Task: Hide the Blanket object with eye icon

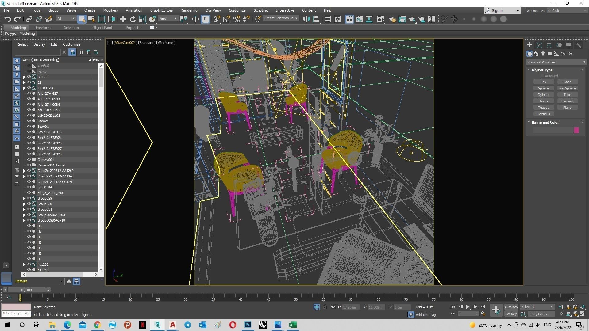Action: pyautogui.click(x=29, y=121)
